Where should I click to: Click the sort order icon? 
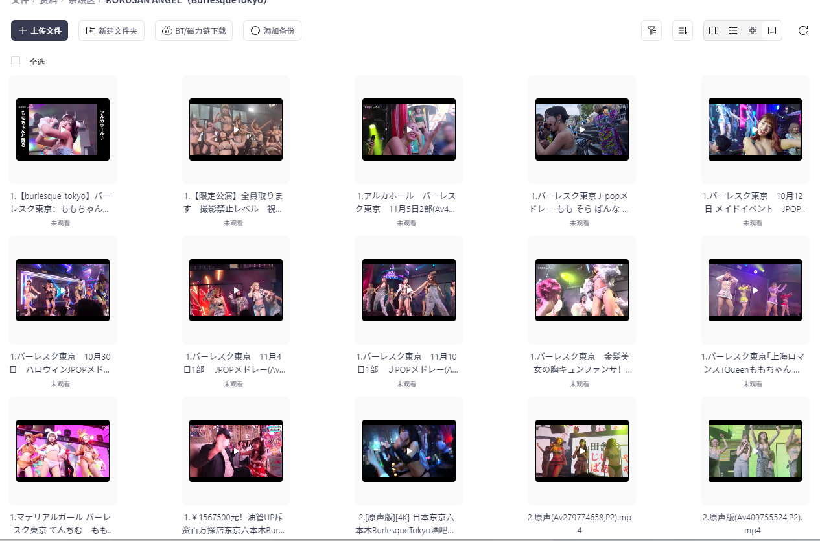683,30
